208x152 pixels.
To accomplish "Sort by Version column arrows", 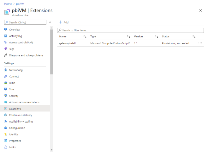I will click(157, 36).
